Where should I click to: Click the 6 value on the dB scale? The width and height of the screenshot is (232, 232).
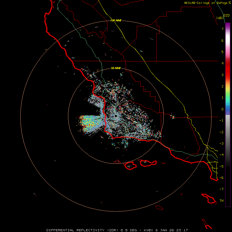222,40
